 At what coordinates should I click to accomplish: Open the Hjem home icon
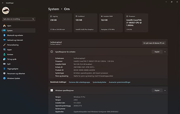click(x=4, y=26)
